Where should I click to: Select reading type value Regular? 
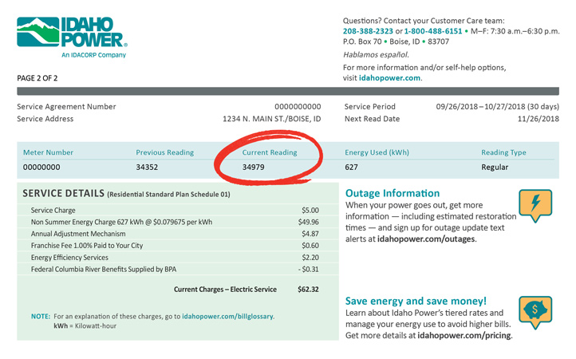495,168
